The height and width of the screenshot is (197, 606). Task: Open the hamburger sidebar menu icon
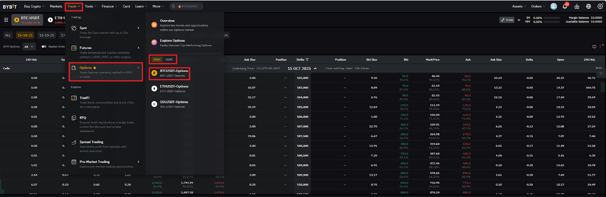pos(6,20)
